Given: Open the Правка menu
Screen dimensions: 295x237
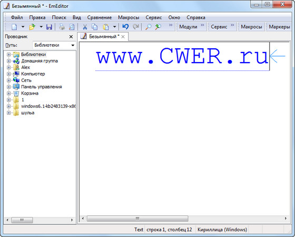Looking at the screenshot, I should (x=37, y=17).
